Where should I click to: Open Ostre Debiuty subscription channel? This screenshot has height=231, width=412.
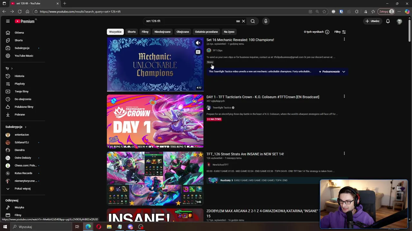tap(23, 158)
